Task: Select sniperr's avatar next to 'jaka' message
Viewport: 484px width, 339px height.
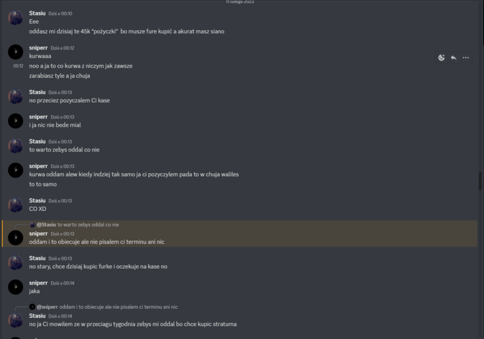Action: click(15, 287)
